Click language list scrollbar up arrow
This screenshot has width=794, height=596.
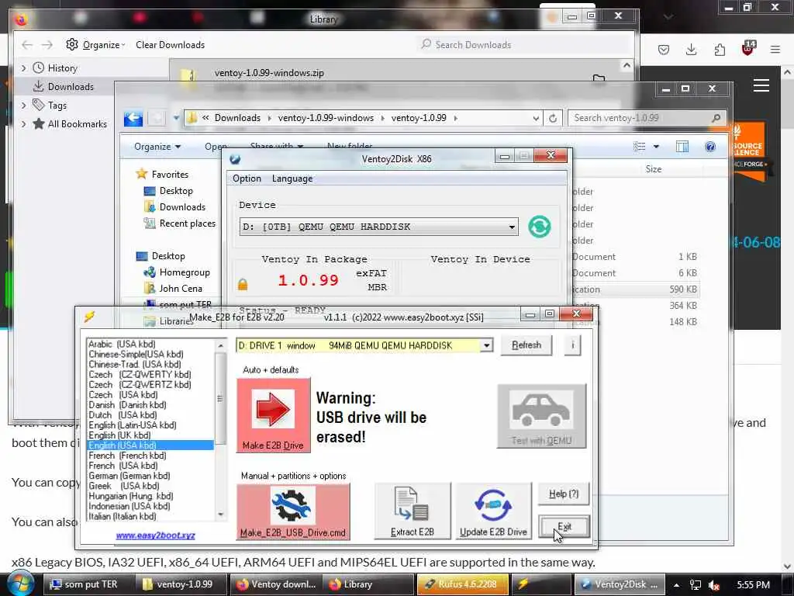(x=221, y=345)
